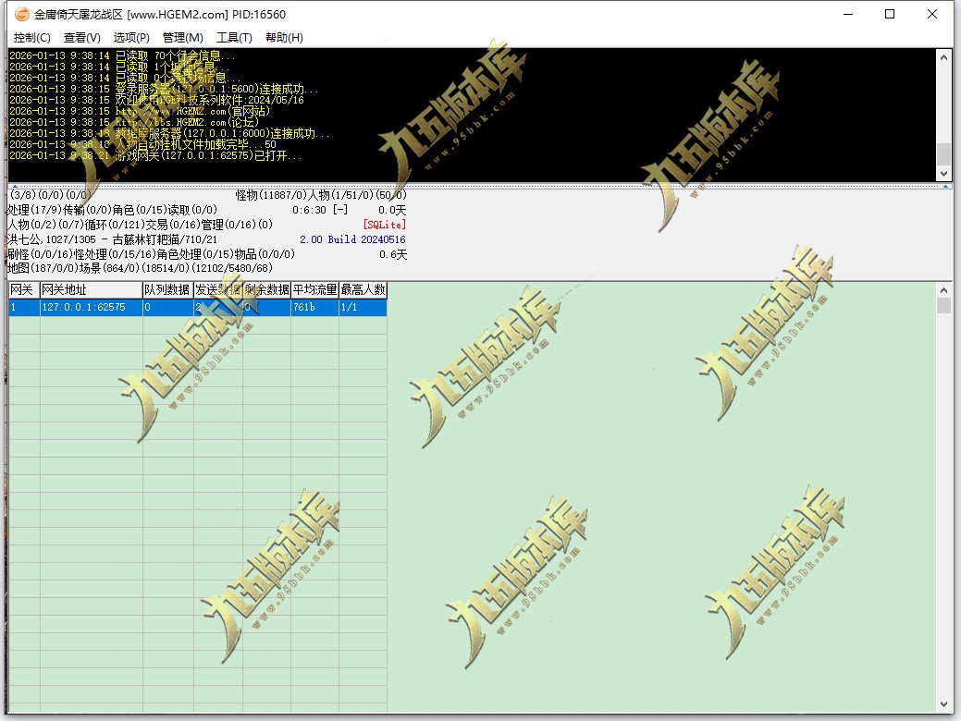
Task: Click the 洪七公,1027/1305 status line
Action: pos(112,239)
